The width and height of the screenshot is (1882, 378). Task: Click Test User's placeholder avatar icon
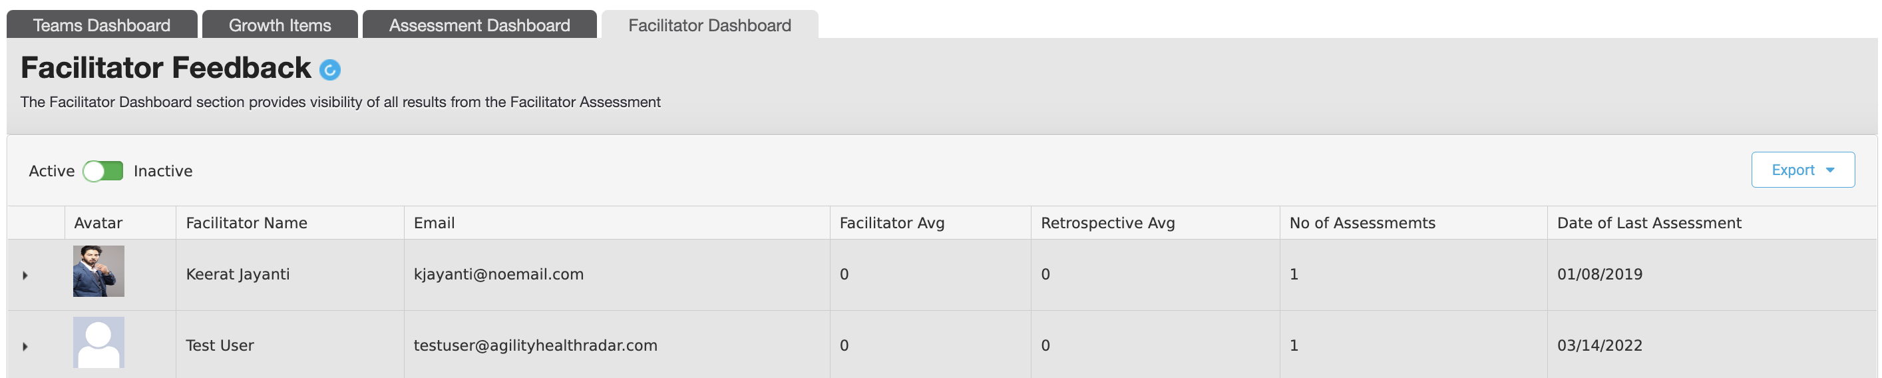[x=98, y=342]
